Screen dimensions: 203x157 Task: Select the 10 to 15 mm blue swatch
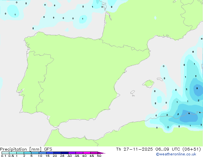(x=42, y=153)
